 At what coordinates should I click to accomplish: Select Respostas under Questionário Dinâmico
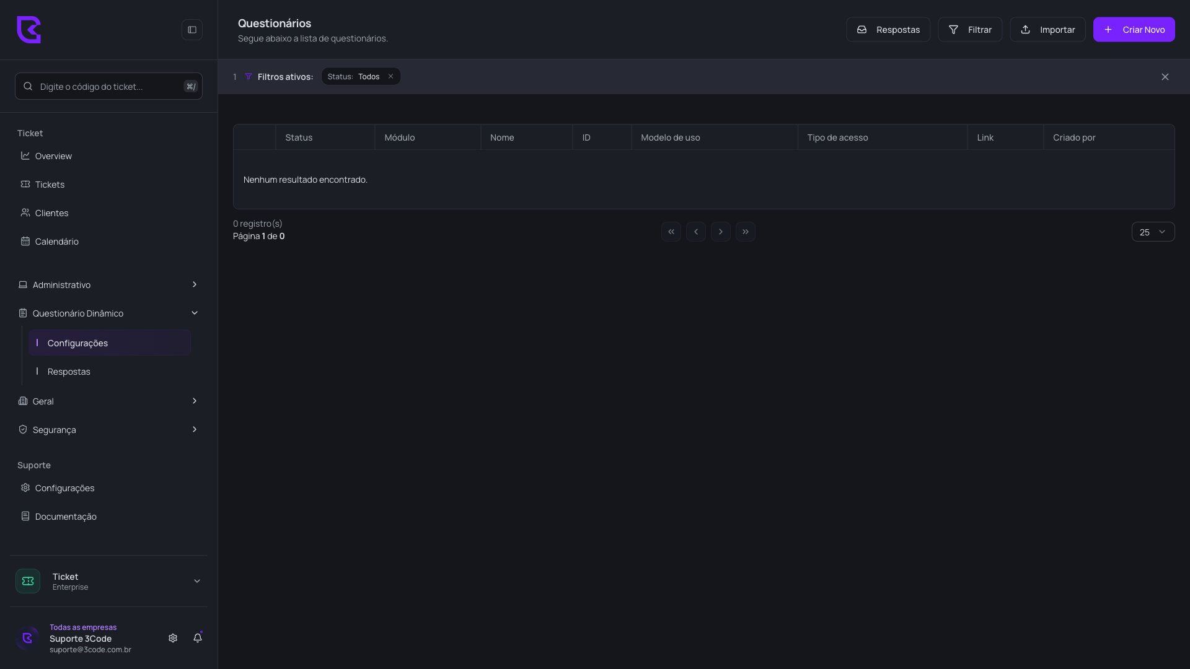(x=110, y=372)
